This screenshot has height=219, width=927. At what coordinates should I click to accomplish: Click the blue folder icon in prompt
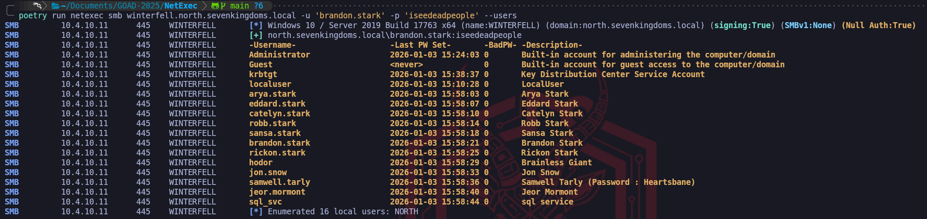(x=56, y=6)
